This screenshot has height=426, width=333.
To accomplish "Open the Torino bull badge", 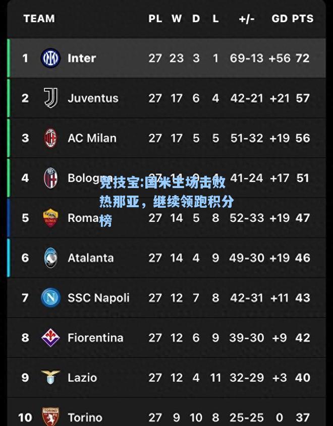I will pyautogui.click(x=50, y=417).
